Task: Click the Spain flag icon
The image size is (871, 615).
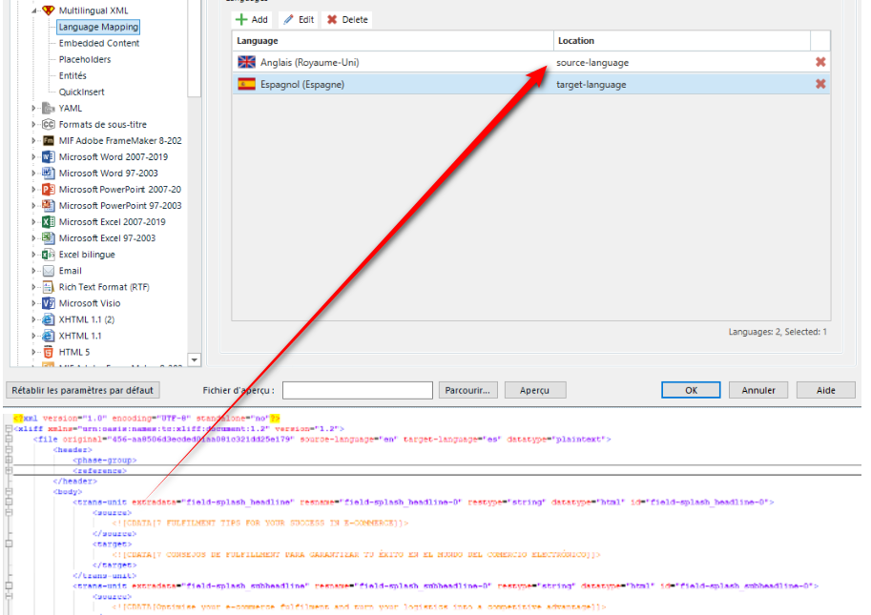Action: [247, 84]
